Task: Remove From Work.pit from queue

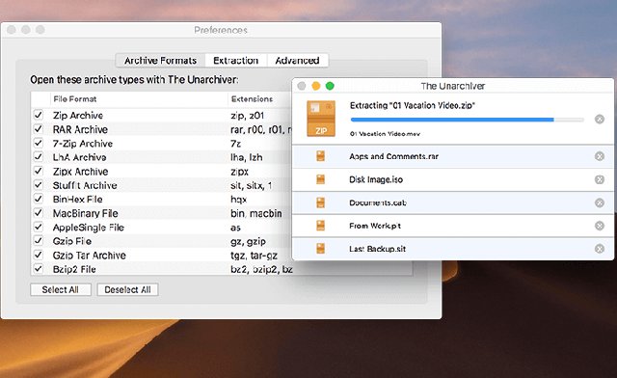Action: pyautogui.click(x=600, y=226)
